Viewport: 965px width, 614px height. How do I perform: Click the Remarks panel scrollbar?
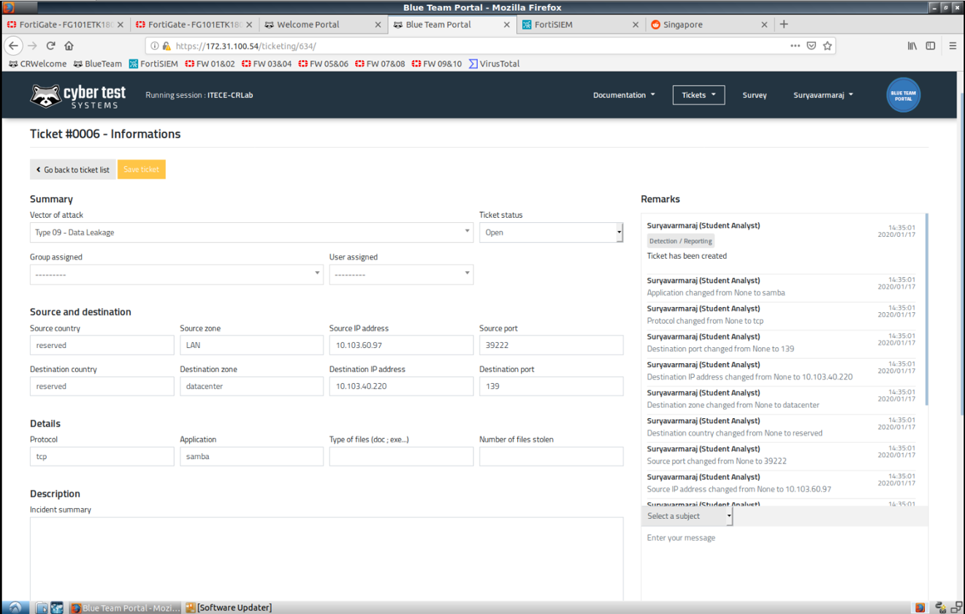(926, 308)
